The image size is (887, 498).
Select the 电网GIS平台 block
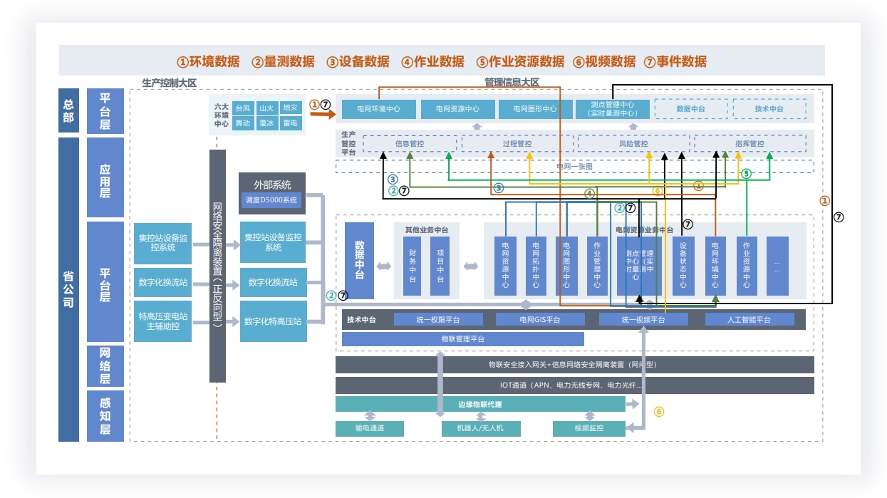point(540,320)
